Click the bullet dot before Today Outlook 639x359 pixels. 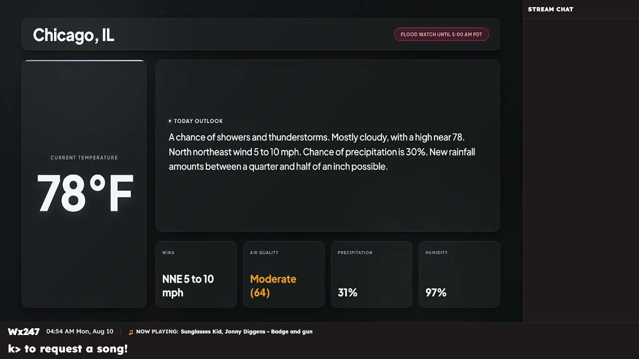[x=170, y=121]
